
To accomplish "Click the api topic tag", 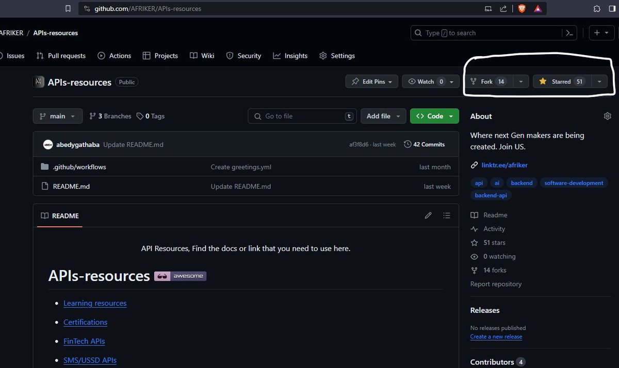I will tap(479, 183).
